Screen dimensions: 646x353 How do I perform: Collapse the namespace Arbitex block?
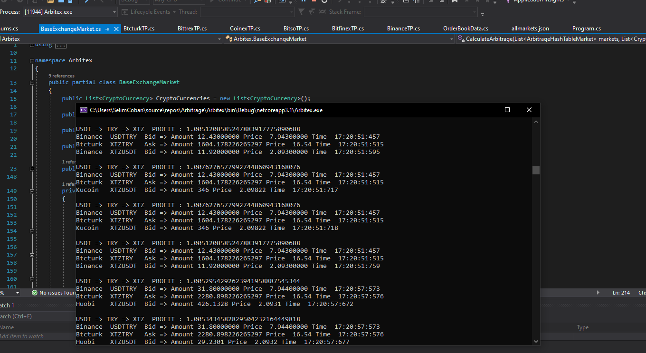[x=32, y=61]
